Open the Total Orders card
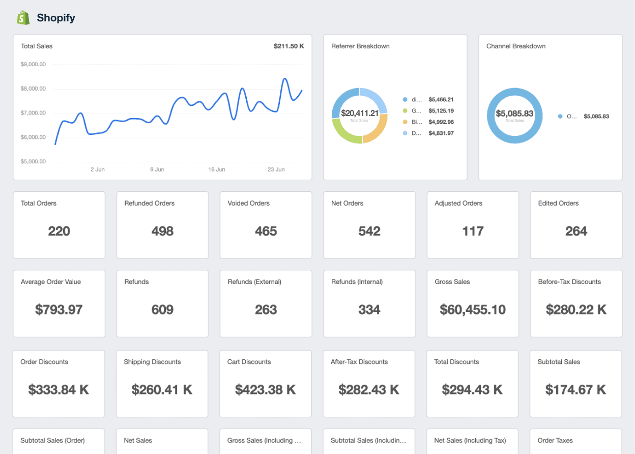The image size is (635, 454). (x=59, y=225)
